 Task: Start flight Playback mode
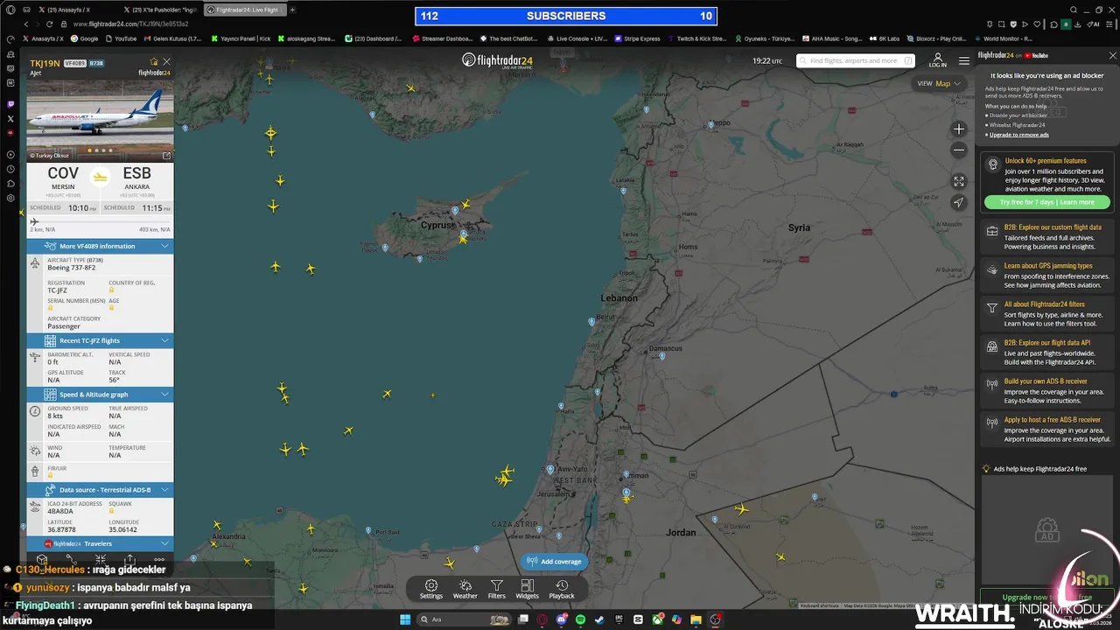coord(562,589)
